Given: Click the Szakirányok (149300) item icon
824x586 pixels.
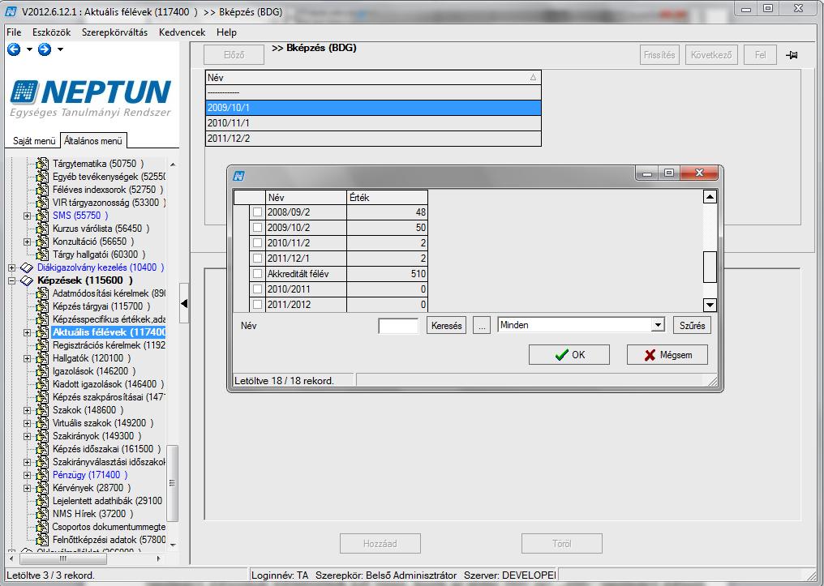Looking at the screenshot, I should 42,436.
